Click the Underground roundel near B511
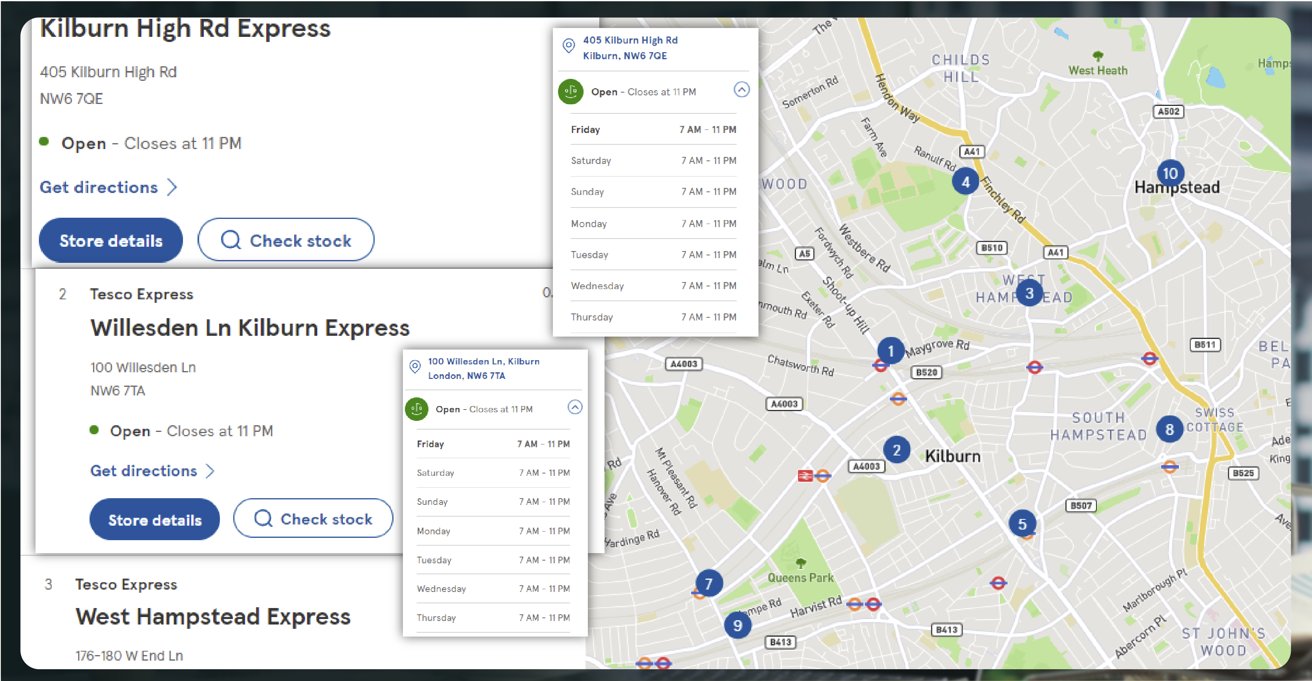This screenshot has width=1312, height=681. [x=1149, y=359]
